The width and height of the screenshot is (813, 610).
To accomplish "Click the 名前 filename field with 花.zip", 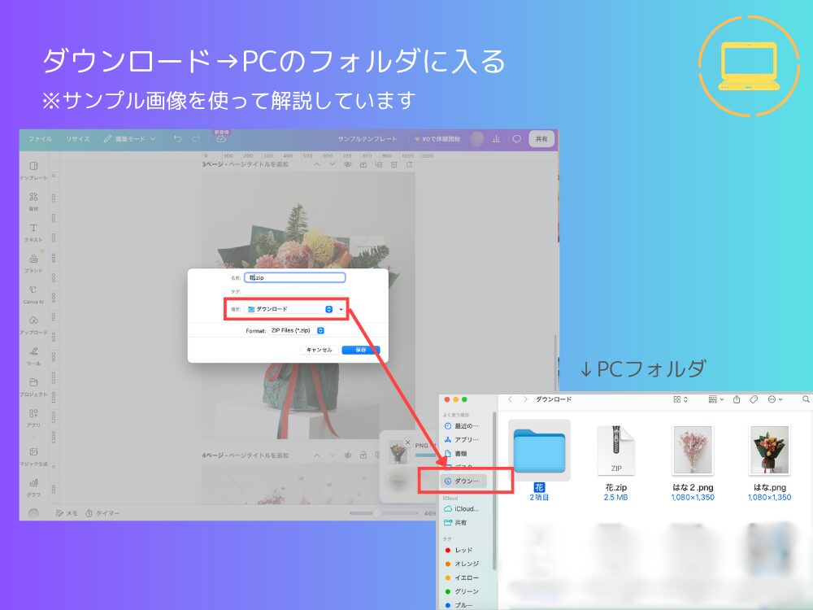I will click(294, 277).
